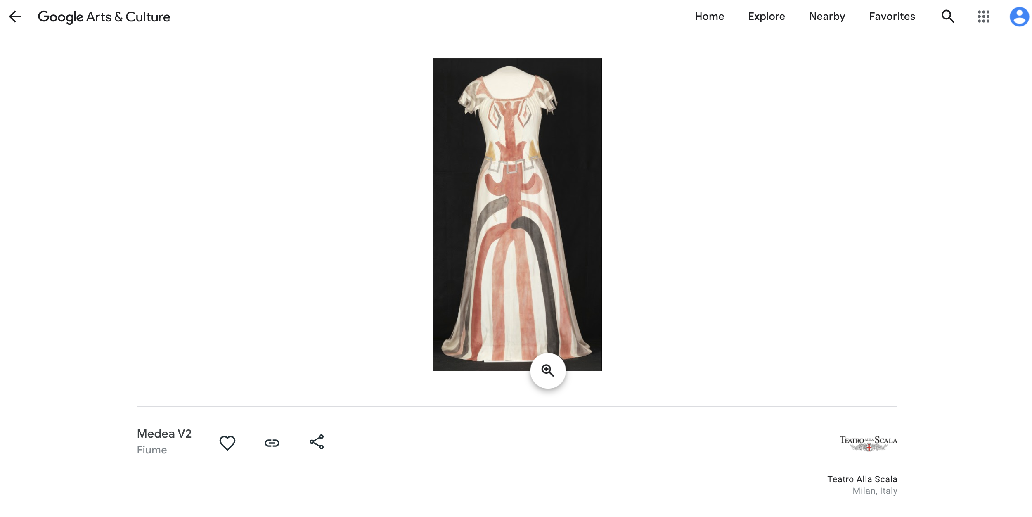Favorite Medea V2 with the heart icon
The width and height of the screenshot is (1032, 517).
(227, 443)
